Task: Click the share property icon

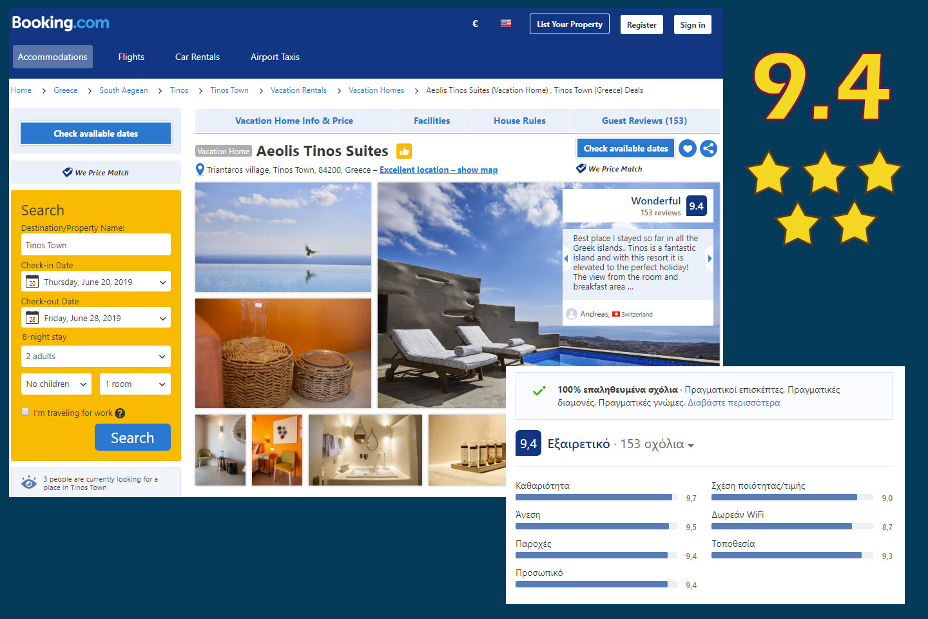Action: [708, 149]
